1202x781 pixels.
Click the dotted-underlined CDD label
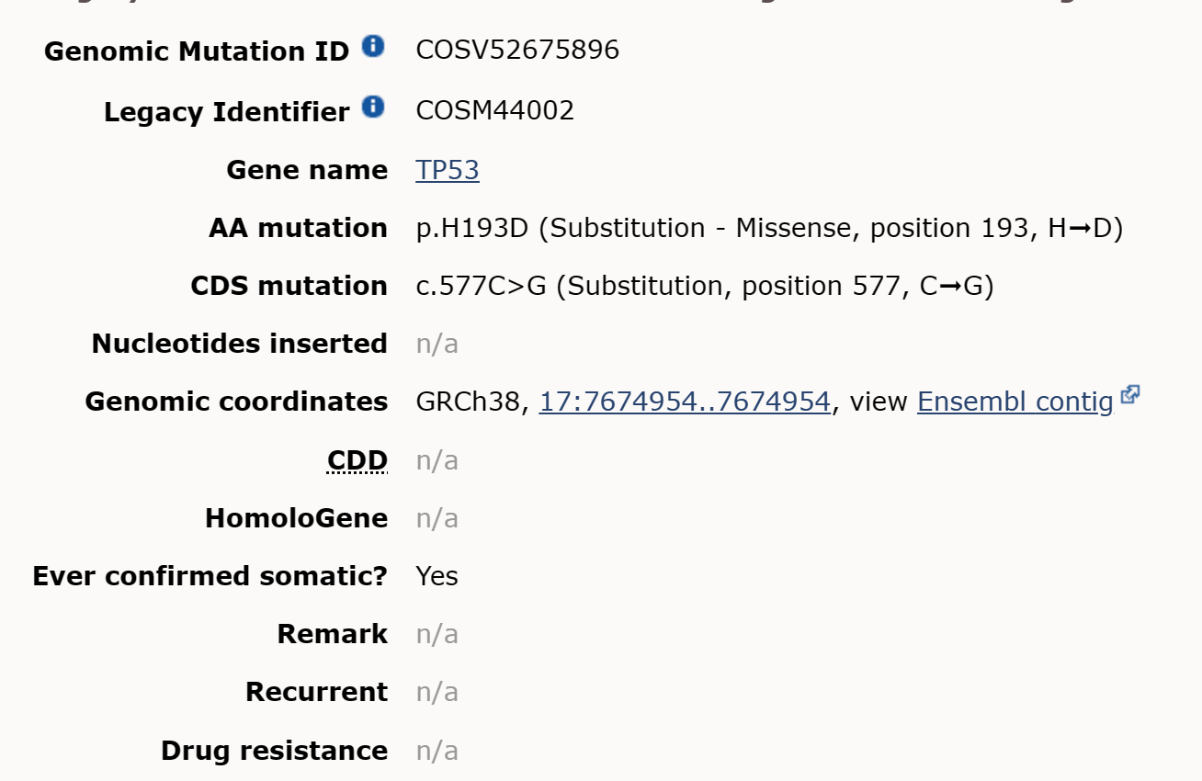click(x=357, y=459)
